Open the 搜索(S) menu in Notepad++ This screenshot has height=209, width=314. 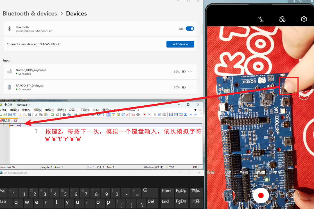(26, 110)
